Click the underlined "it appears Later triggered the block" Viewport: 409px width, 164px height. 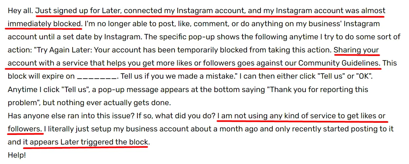click(x=85, y=143)
